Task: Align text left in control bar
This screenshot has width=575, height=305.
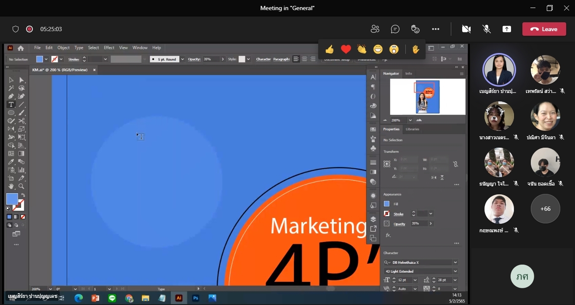Action: coord(296,59)
